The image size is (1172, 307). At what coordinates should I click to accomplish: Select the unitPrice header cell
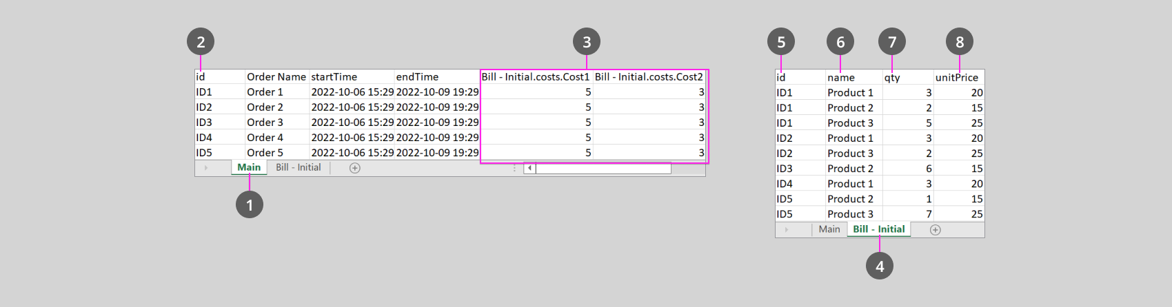pos(957,78)
